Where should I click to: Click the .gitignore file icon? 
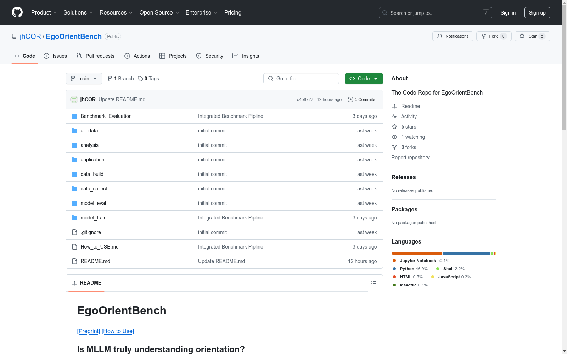click(74, 232)
